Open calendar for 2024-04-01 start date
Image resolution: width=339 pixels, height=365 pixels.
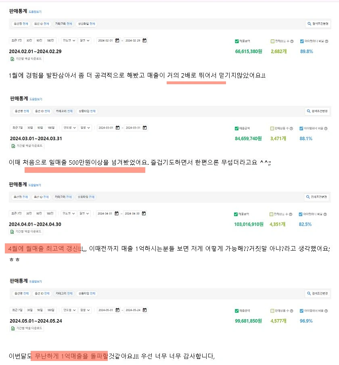[117, 214]
